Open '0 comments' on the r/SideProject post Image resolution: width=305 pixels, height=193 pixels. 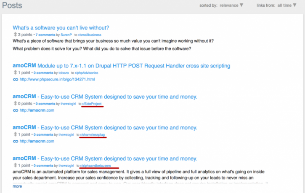click(45, 104)
